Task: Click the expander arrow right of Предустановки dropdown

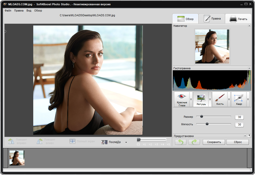Action: point(249,136)
